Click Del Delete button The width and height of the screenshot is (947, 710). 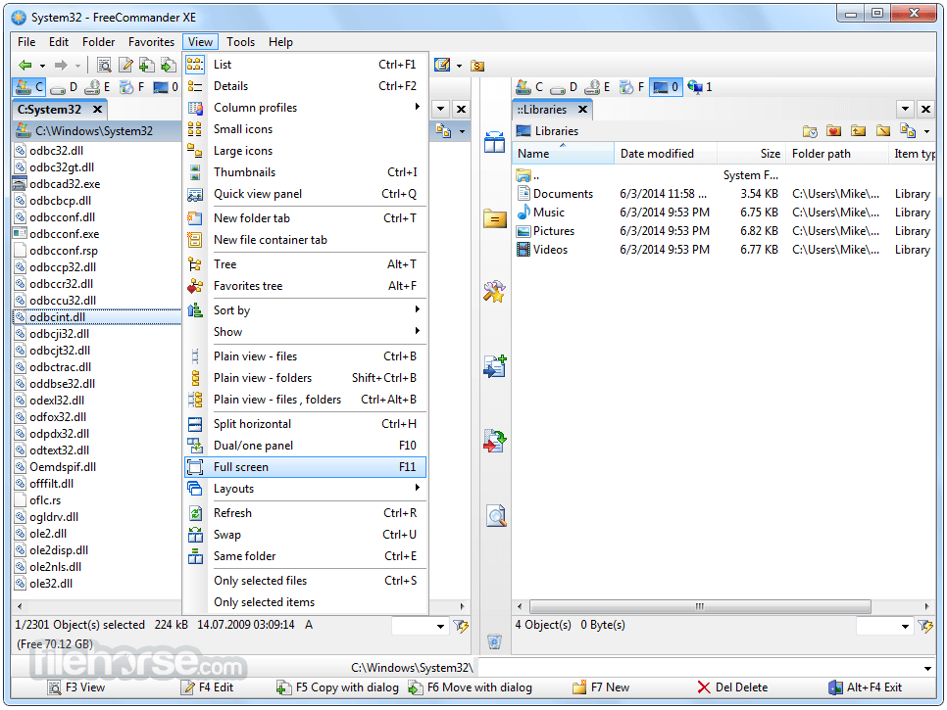pos(732,687)
